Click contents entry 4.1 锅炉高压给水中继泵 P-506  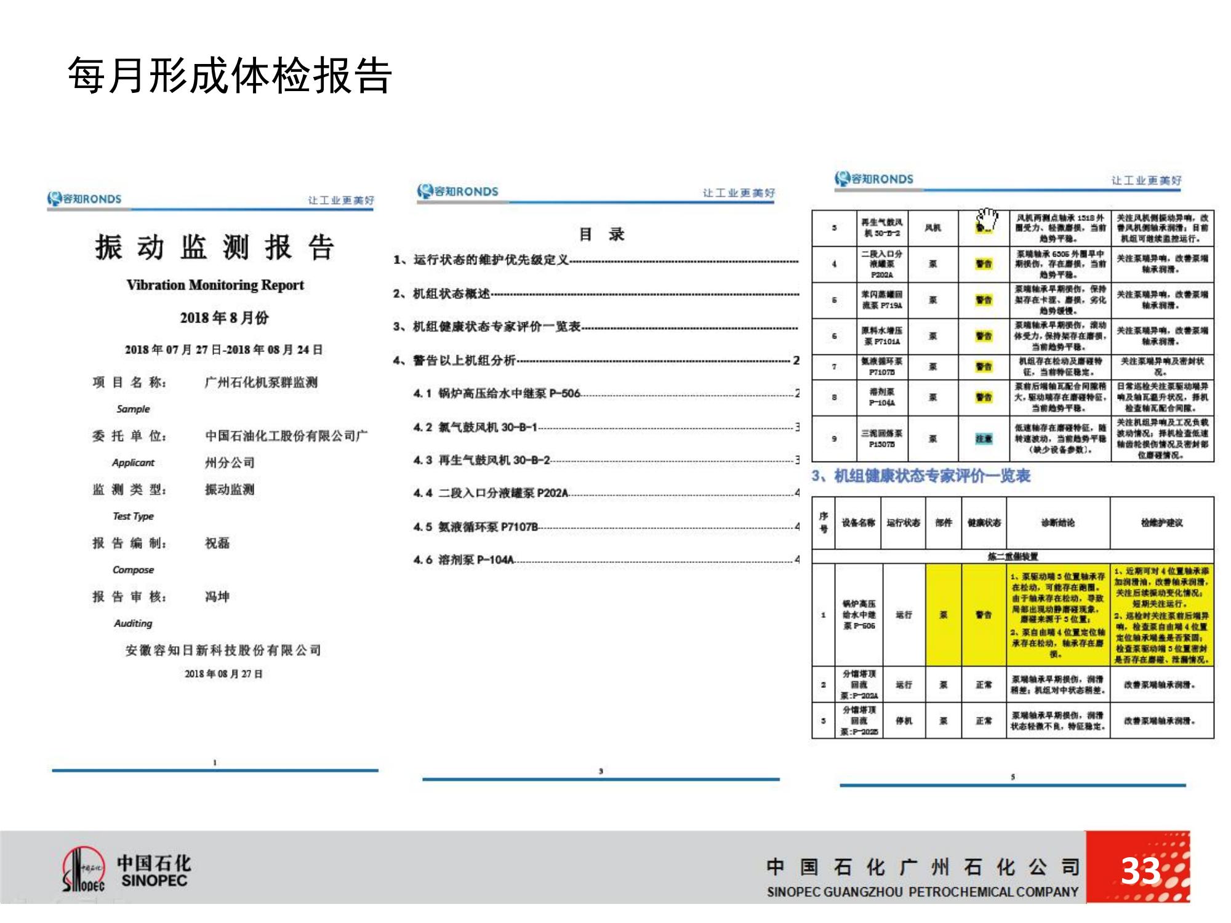tap(497, 394)
